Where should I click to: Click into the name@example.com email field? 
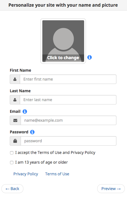pos(69,120)
